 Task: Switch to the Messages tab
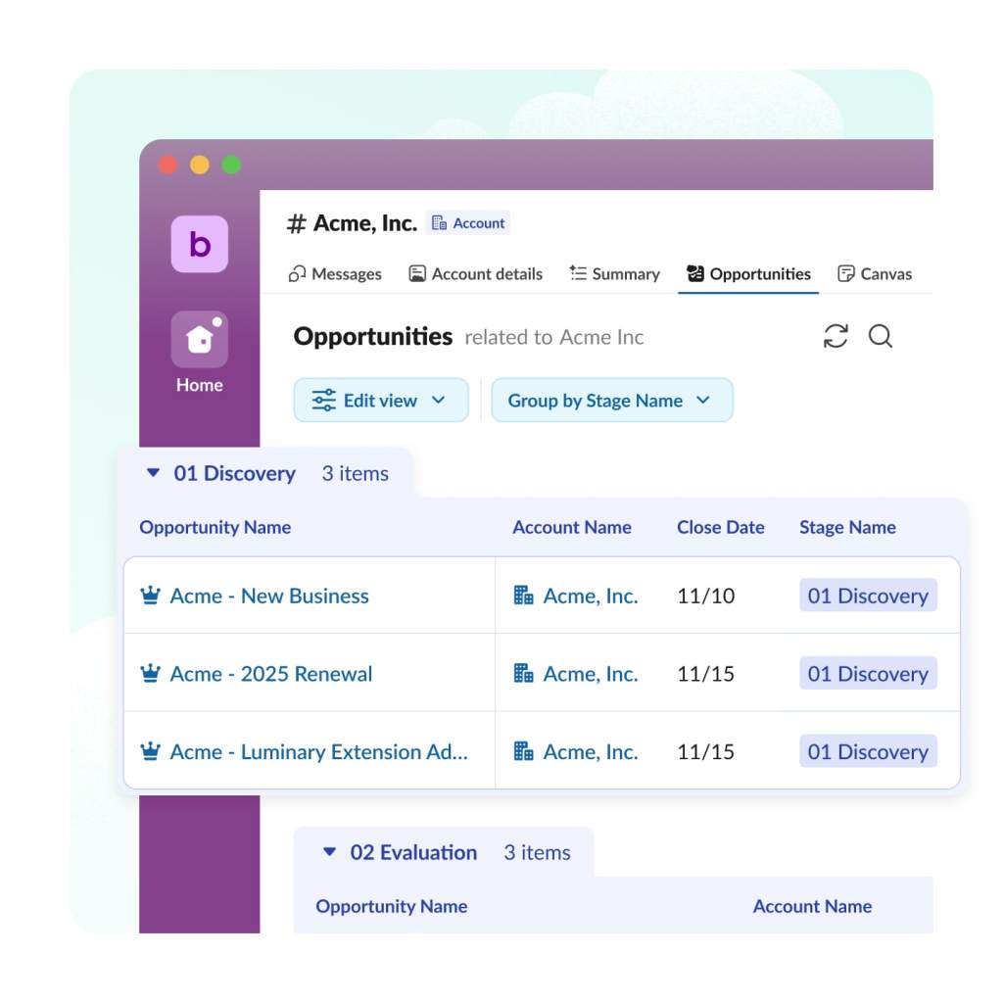(x=334, y=274)
